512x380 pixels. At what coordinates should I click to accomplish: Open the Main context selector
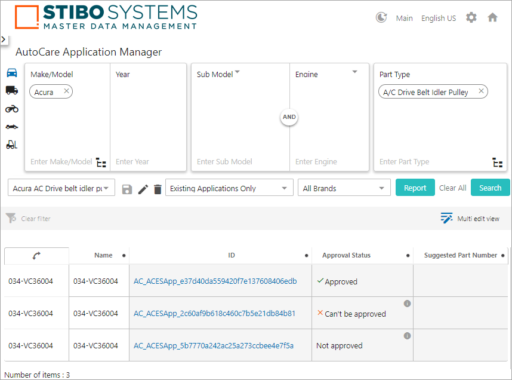[404, 19]
